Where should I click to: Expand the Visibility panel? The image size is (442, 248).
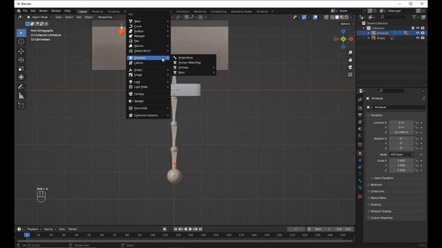tap(376, 205)
